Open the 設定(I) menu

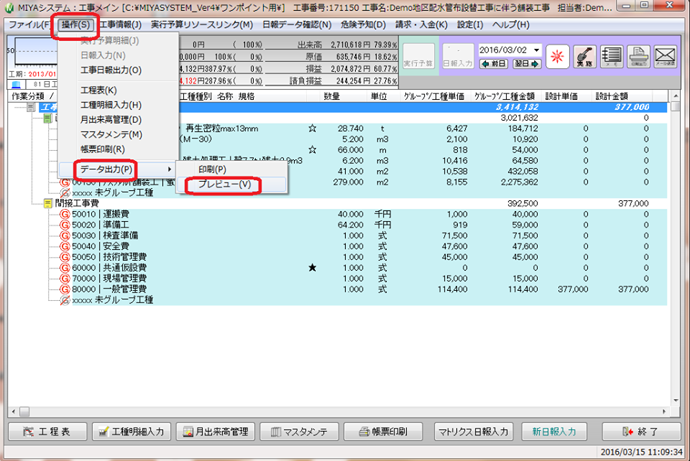[470, 24]
